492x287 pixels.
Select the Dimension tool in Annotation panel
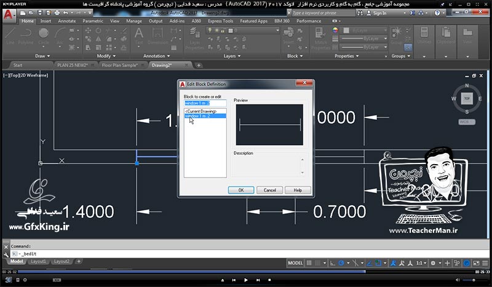[157, 36]
